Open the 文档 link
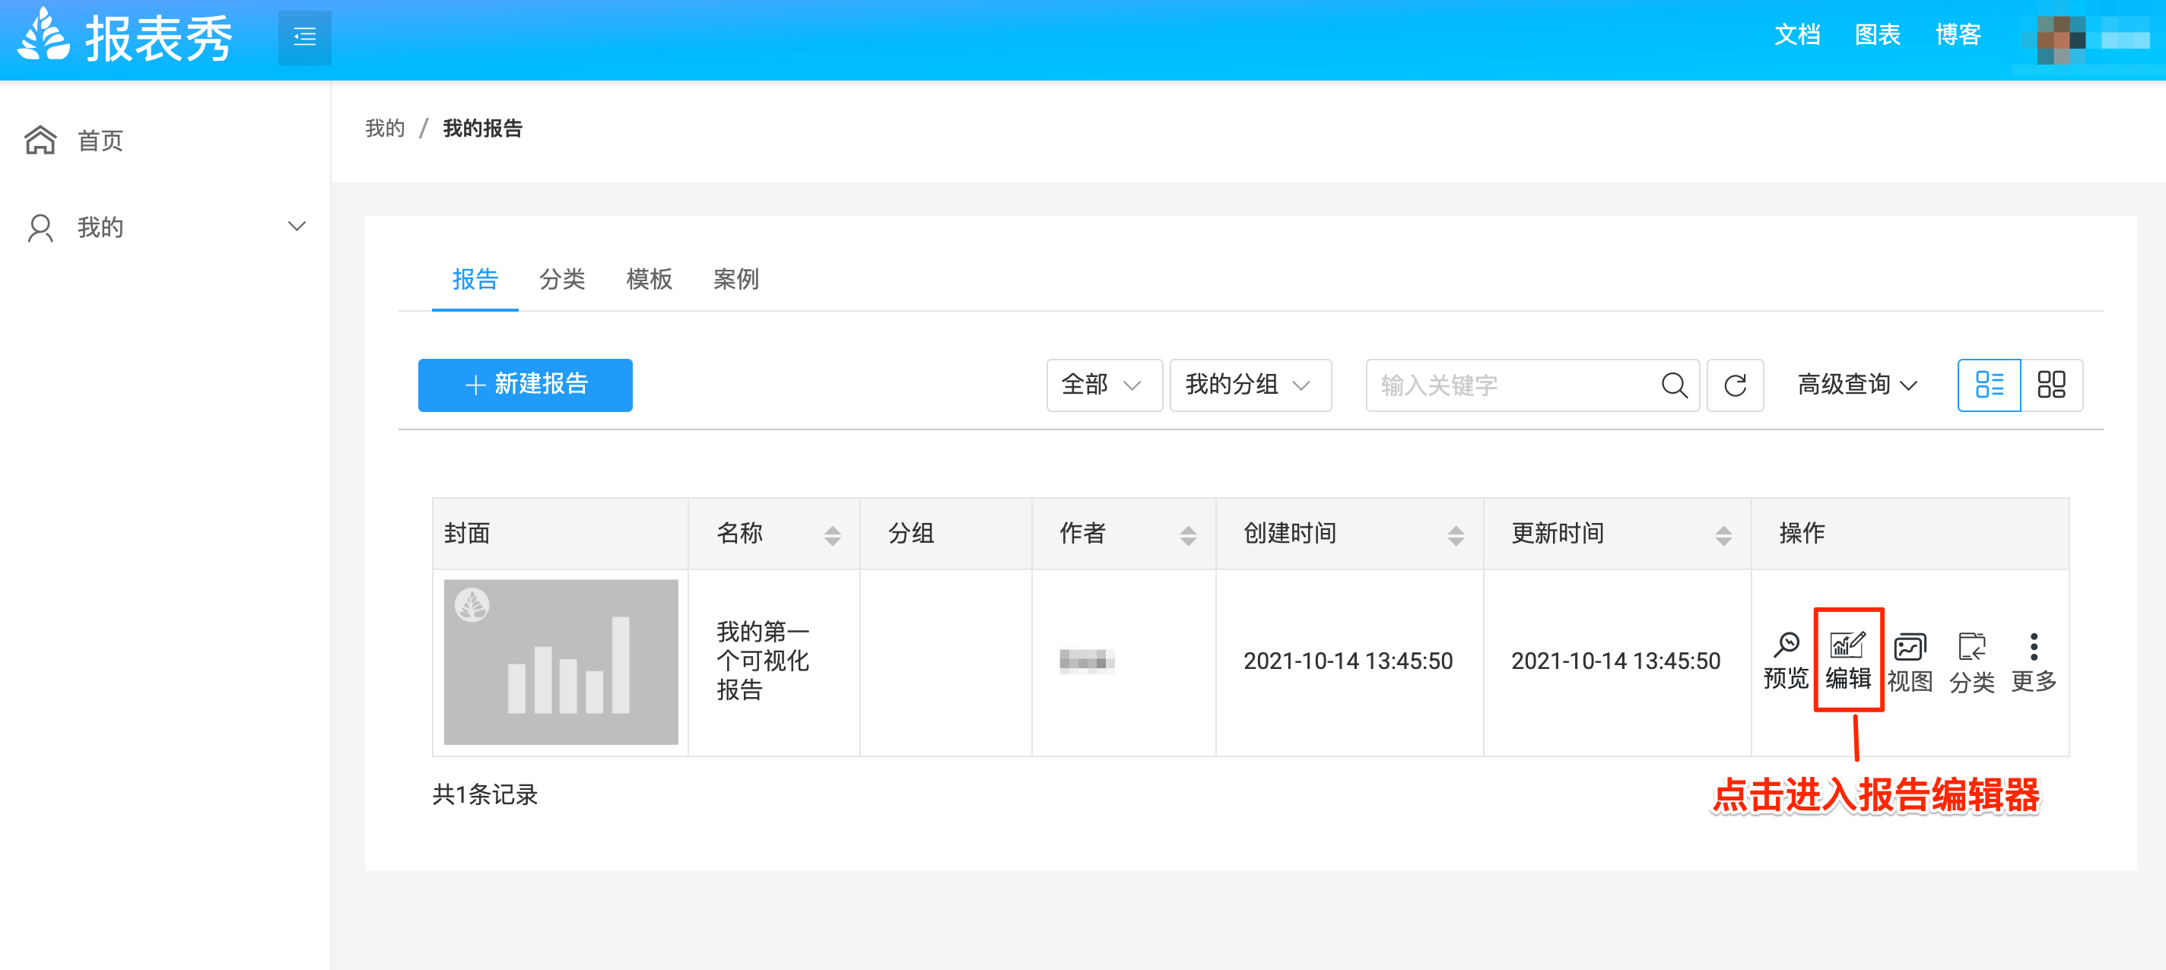Screen dimensions: 2166x970 [x=1797, y=35]
